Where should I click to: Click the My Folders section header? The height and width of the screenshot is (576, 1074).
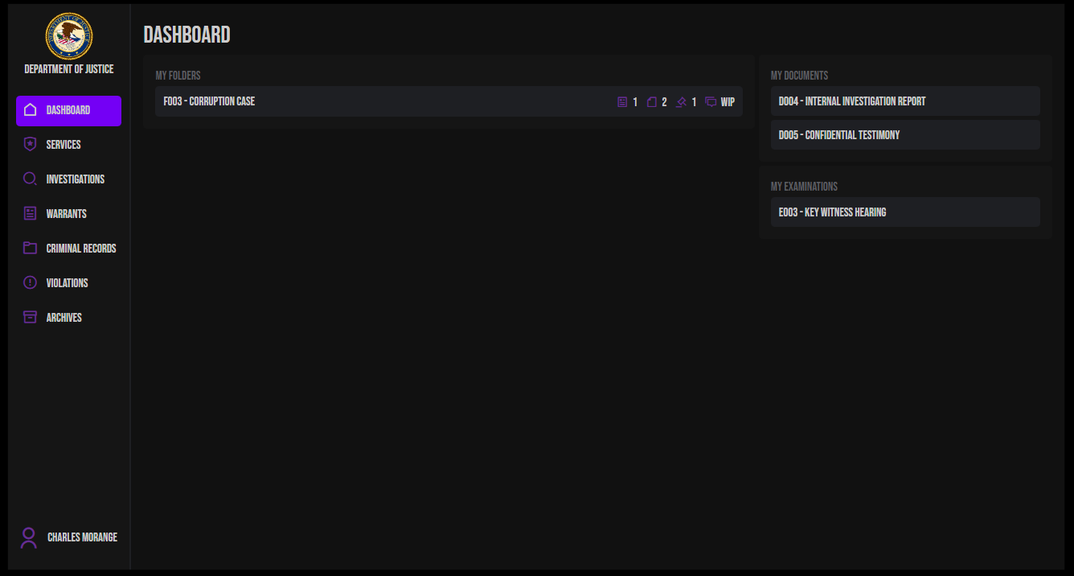click(x=178, y=75)
